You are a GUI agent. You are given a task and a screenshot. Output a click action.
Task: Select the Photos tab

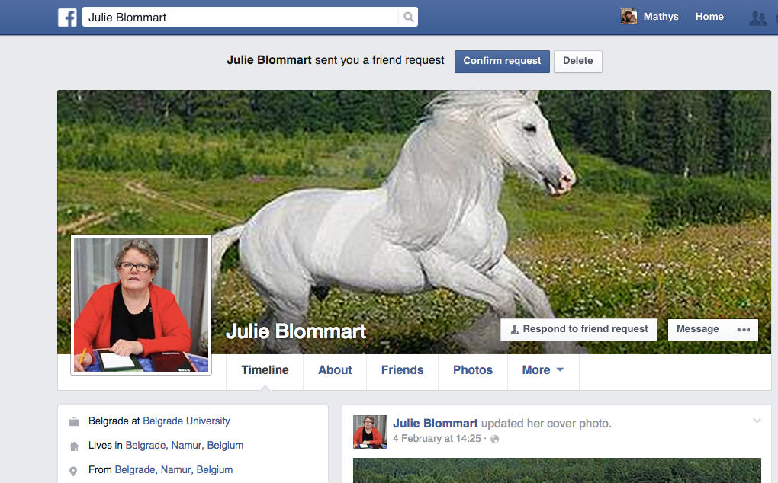point(472,370)
